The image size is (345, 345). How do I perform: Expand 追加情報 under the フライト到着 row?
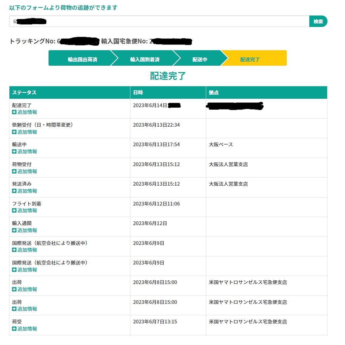[x=24, y=211]
